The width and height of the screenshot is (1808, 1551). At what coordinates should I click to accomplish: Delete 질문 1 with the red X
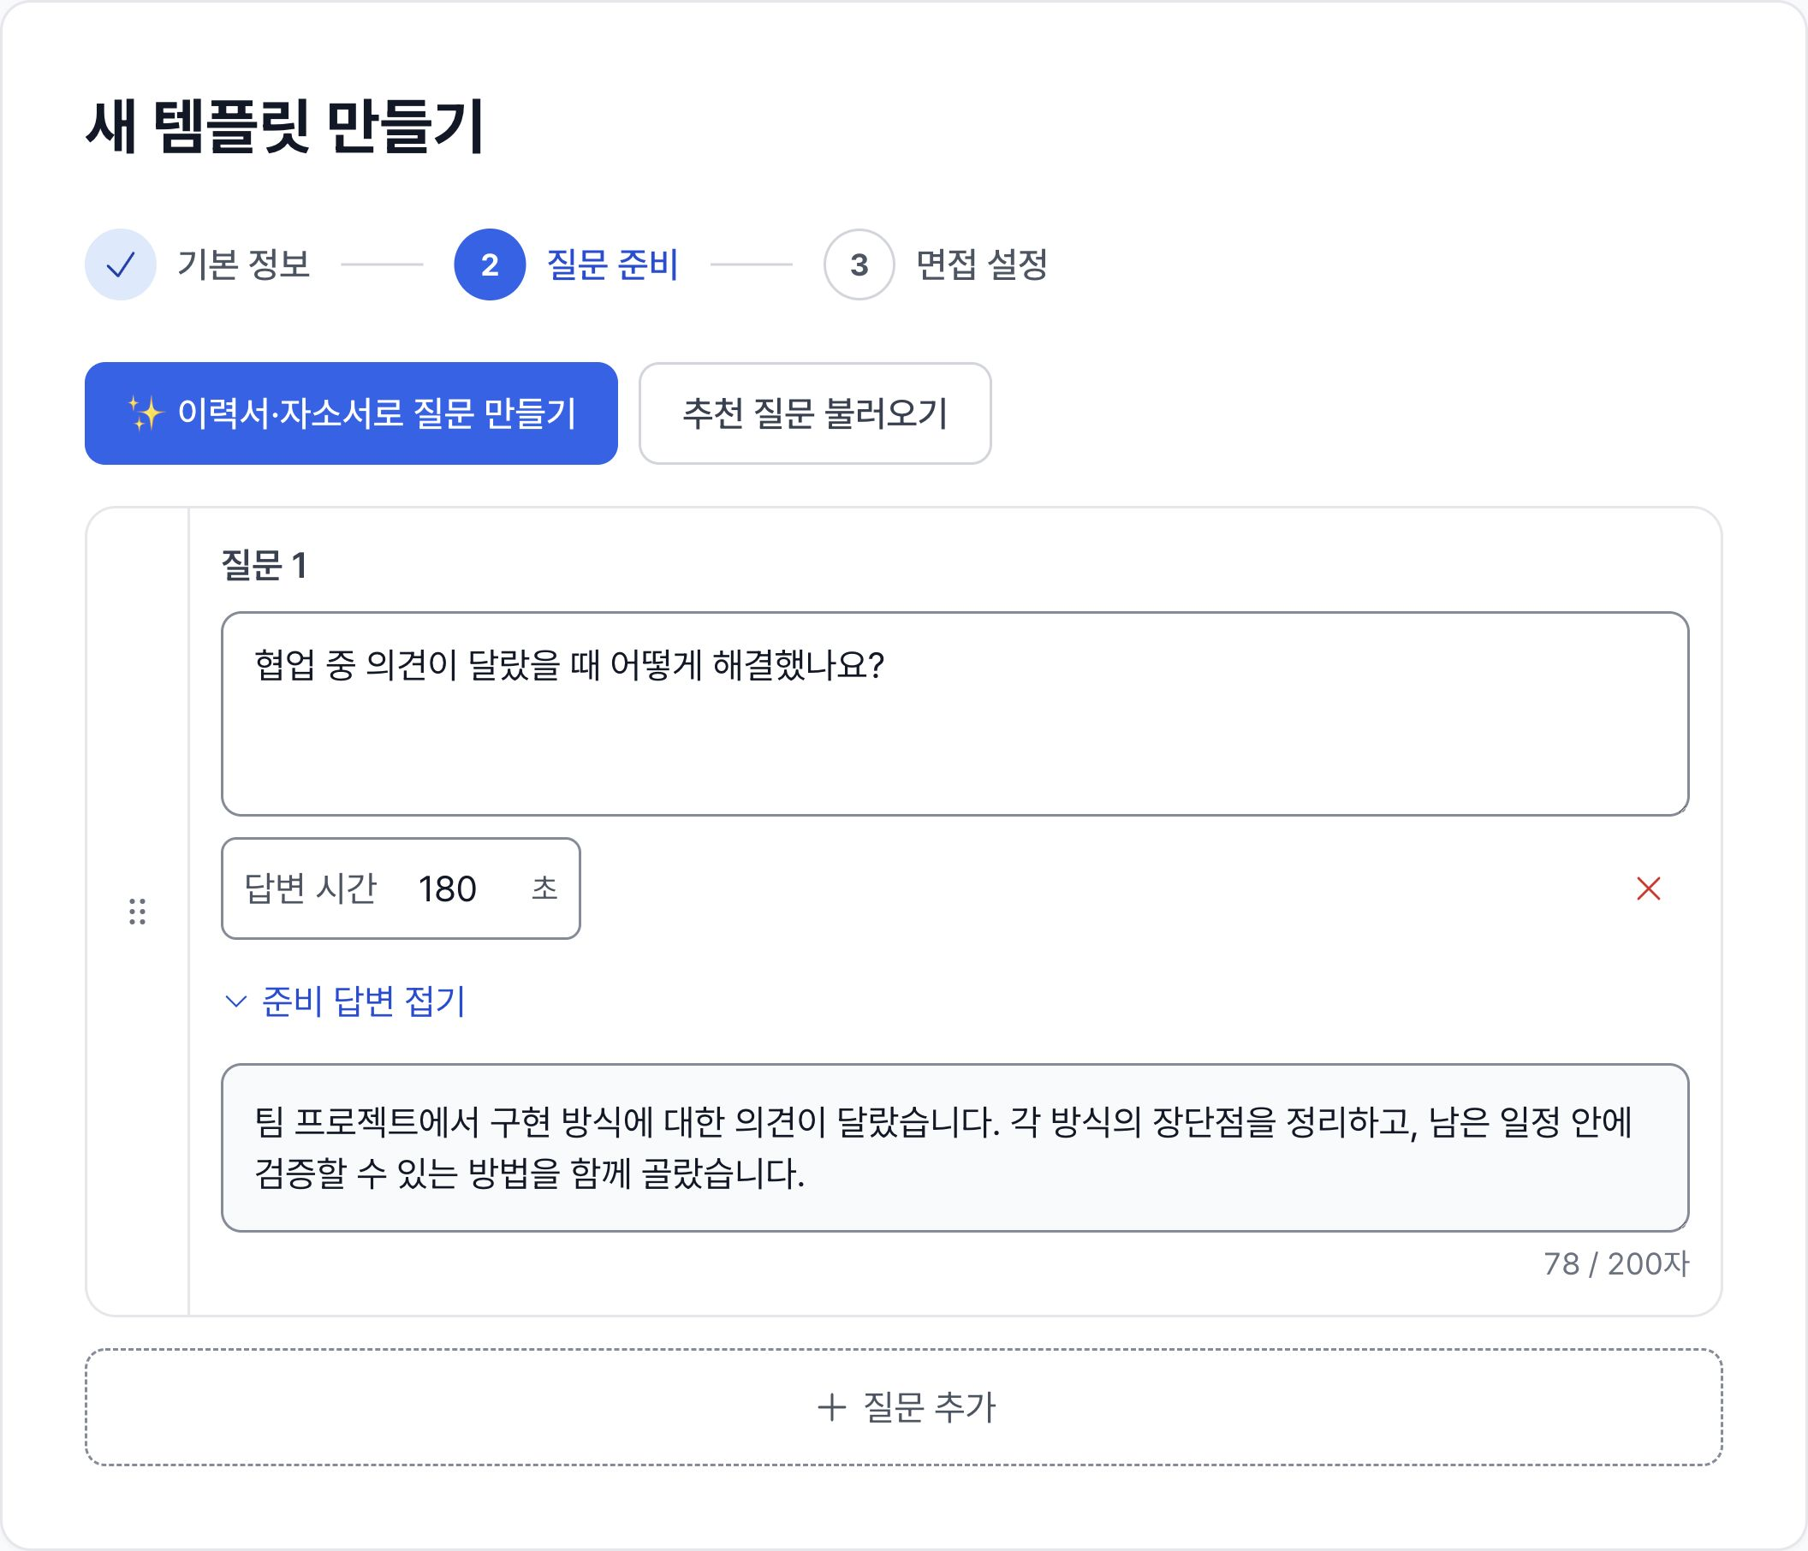coord(1647,888)
